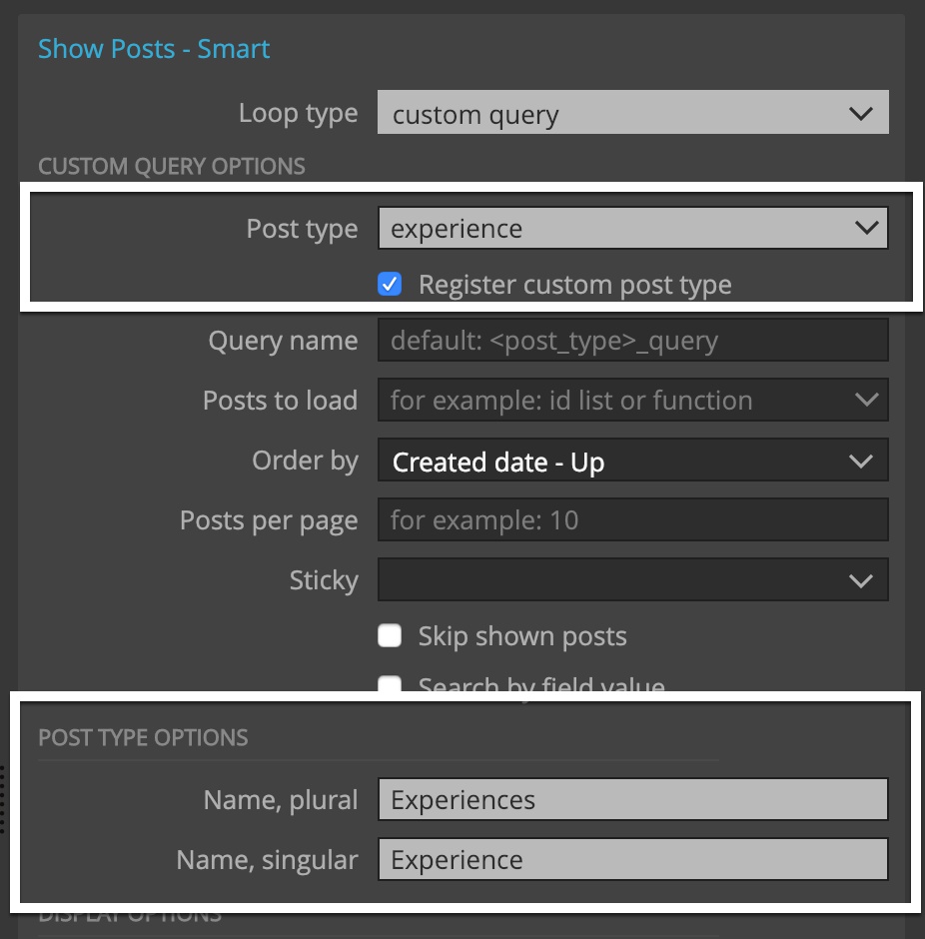The width and height of the screenshot is (925, 939).
Task: Open the Sticky dropdown
Action: coord(633,579)
